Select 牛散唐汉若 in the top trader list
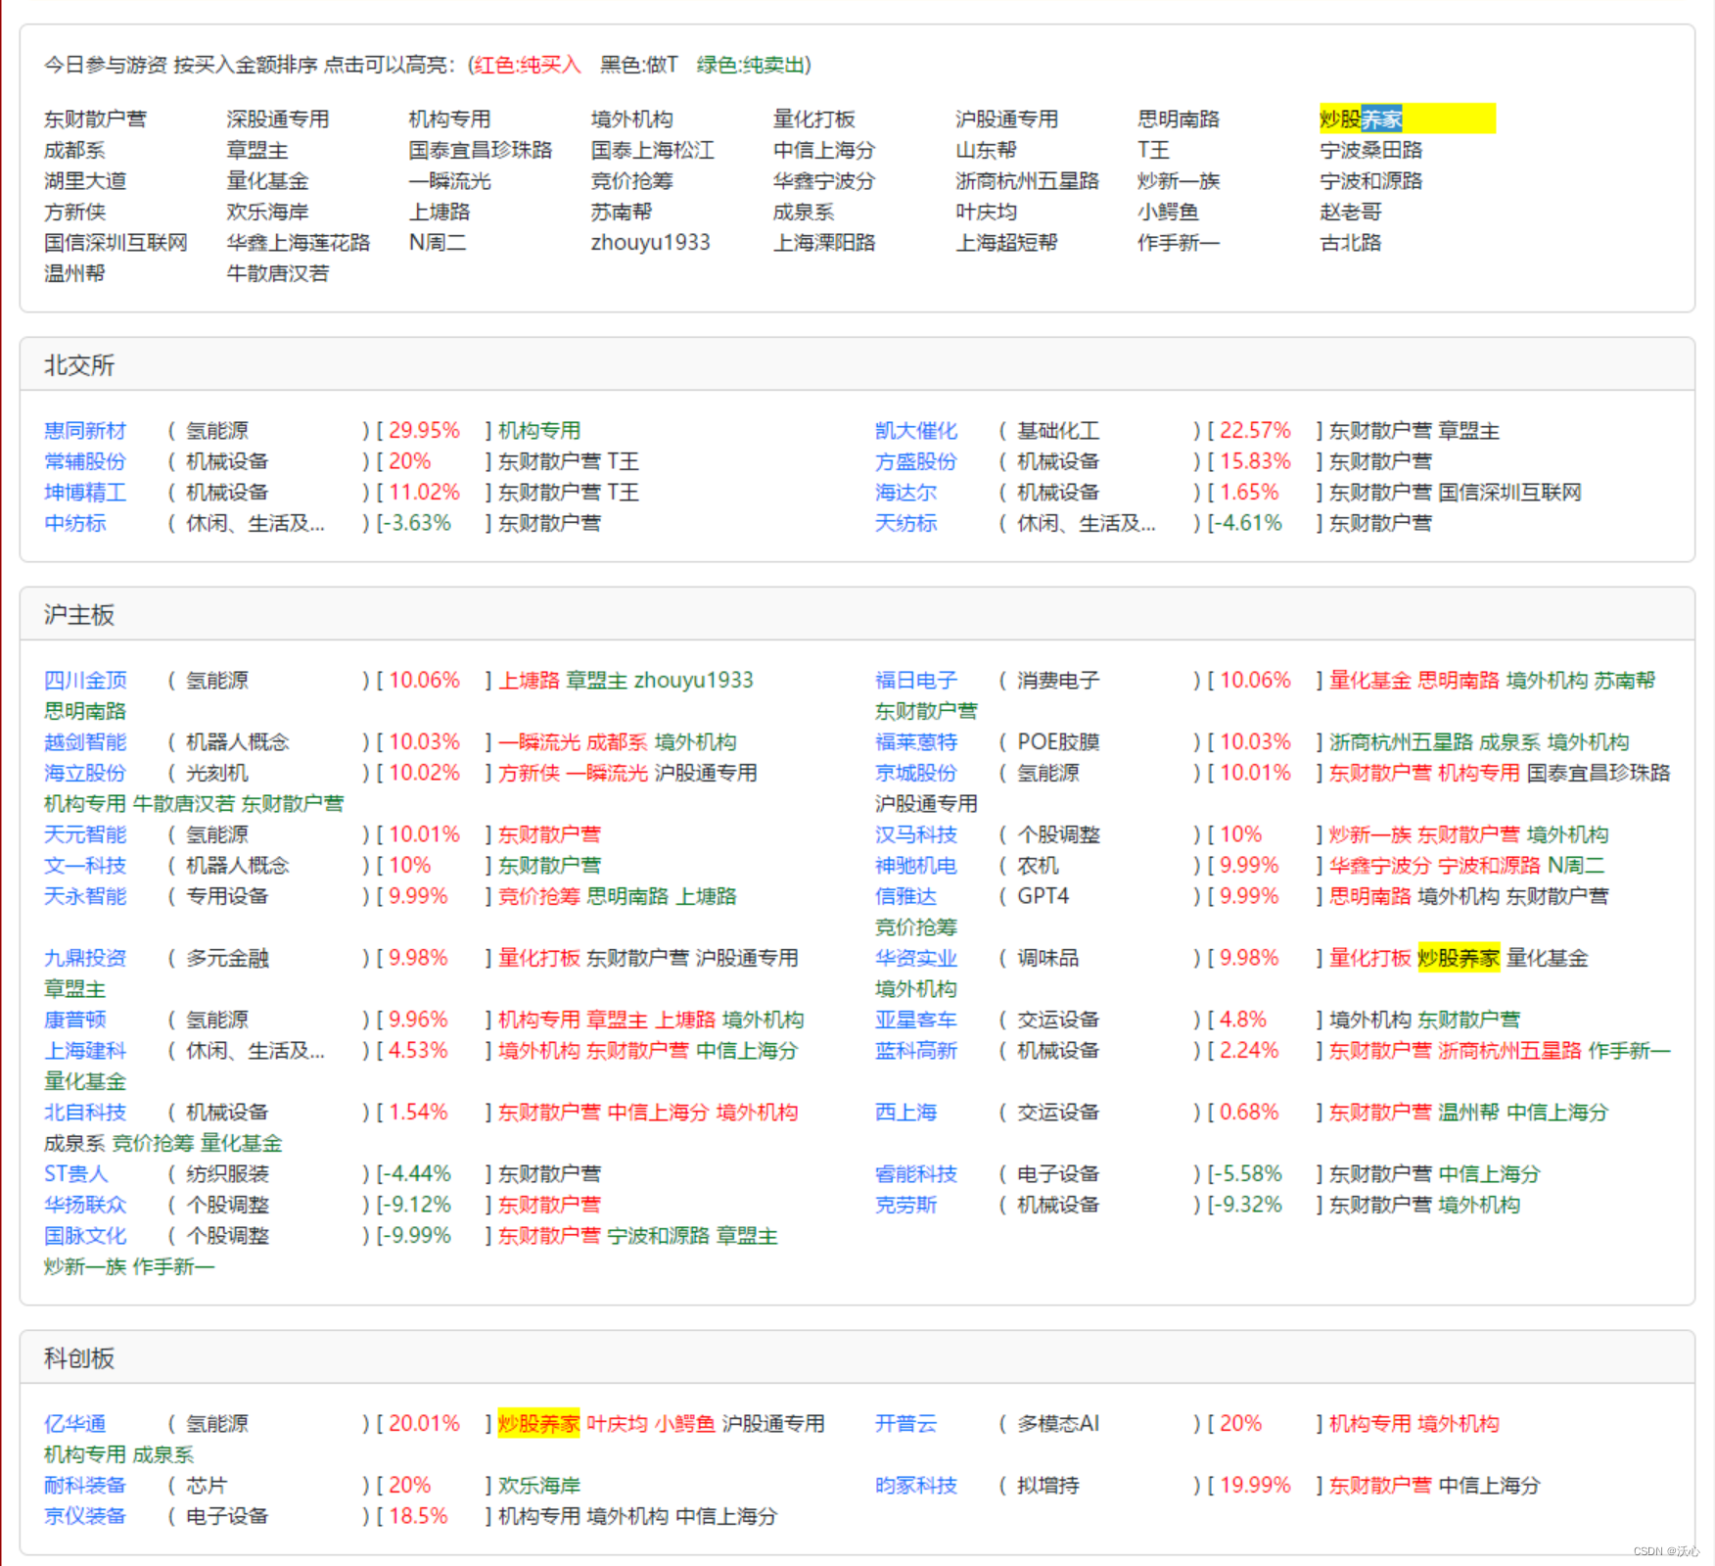The width and height of the screenshot is (1715, 1566). [x=277, y=273]
